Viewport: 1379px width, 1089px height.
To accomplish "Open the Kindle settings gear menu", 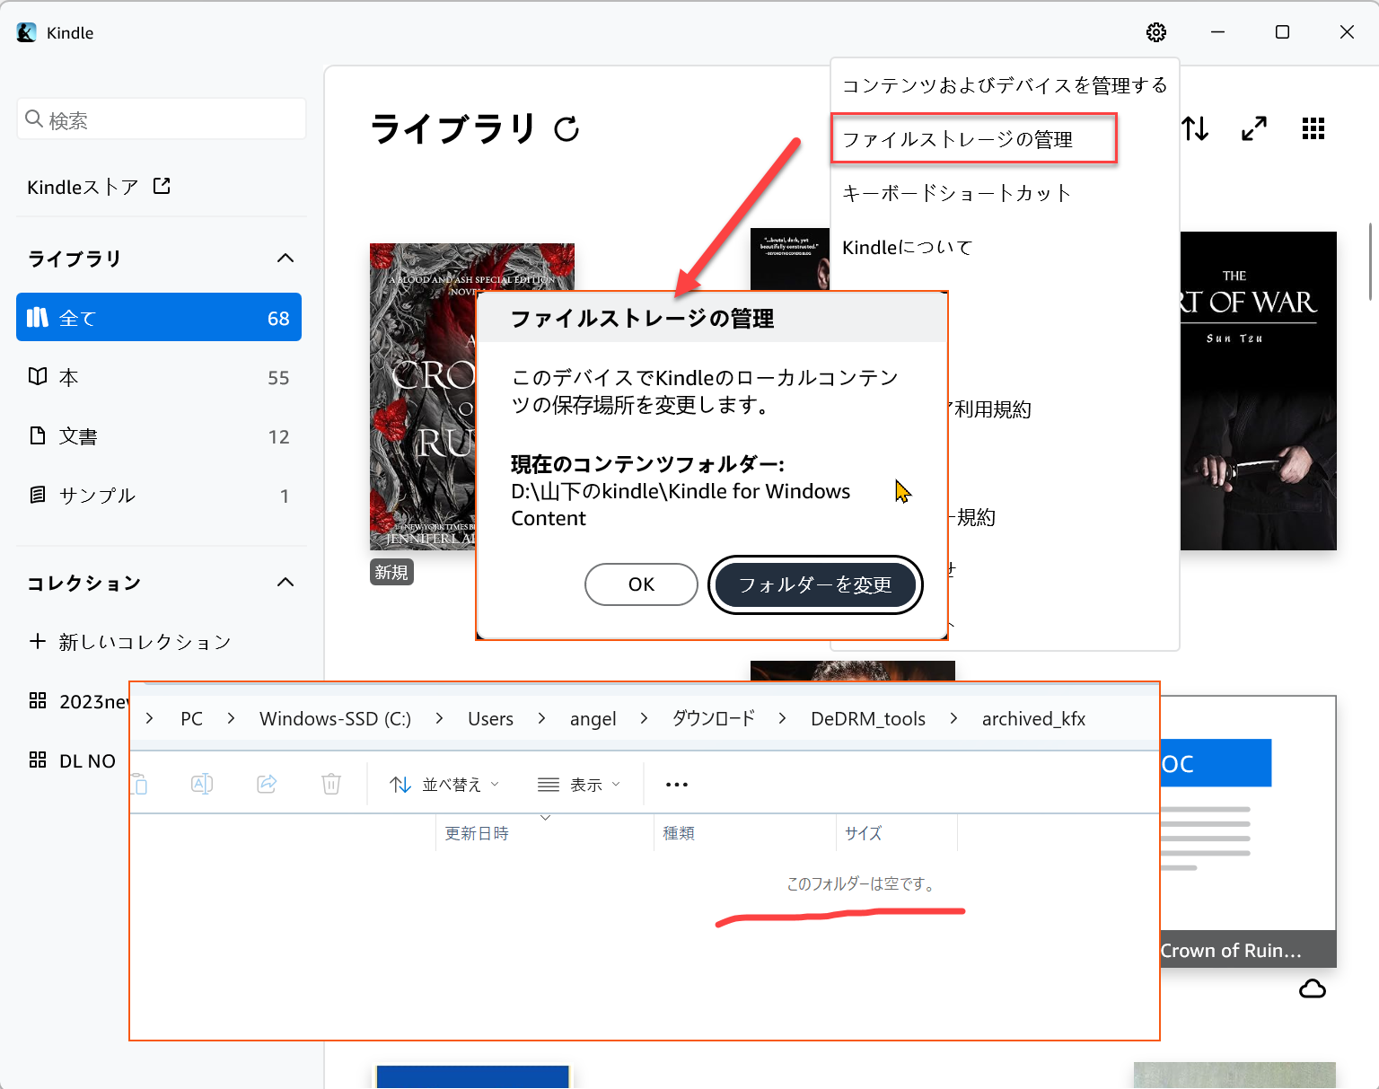I will 1156,32.
